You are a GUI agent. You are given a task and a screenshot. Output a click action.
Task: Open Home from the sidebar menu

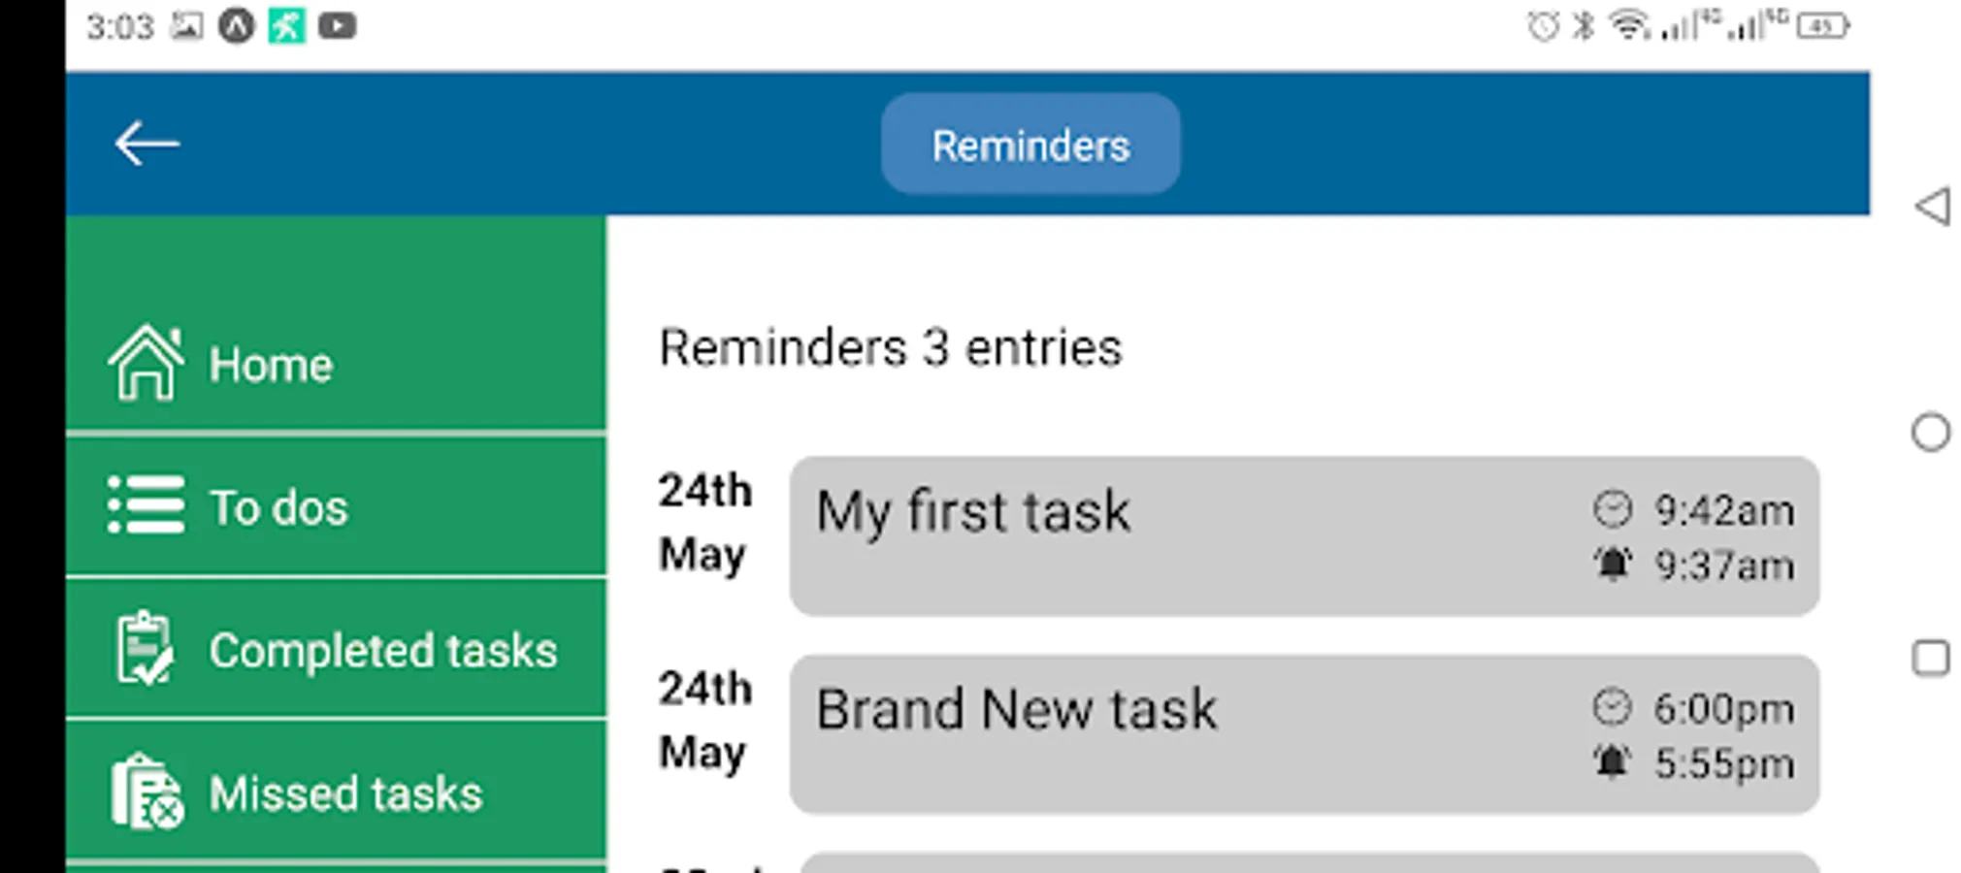(x=272, y=365)
